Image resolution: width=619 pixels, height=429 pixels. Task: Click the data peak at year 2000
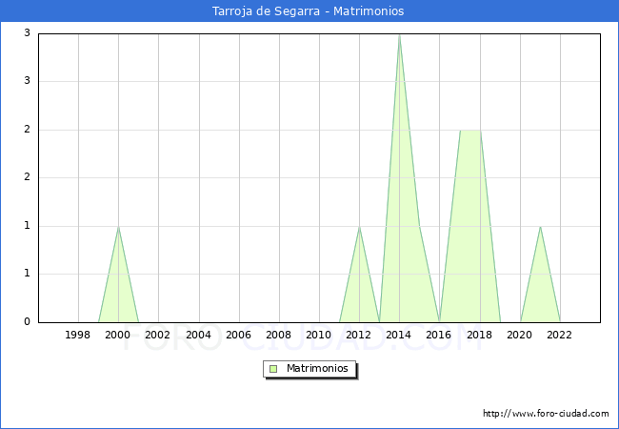coord(118,228)
